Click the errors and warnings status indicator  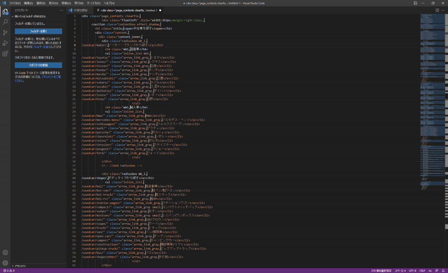click(x=9, y=271)
